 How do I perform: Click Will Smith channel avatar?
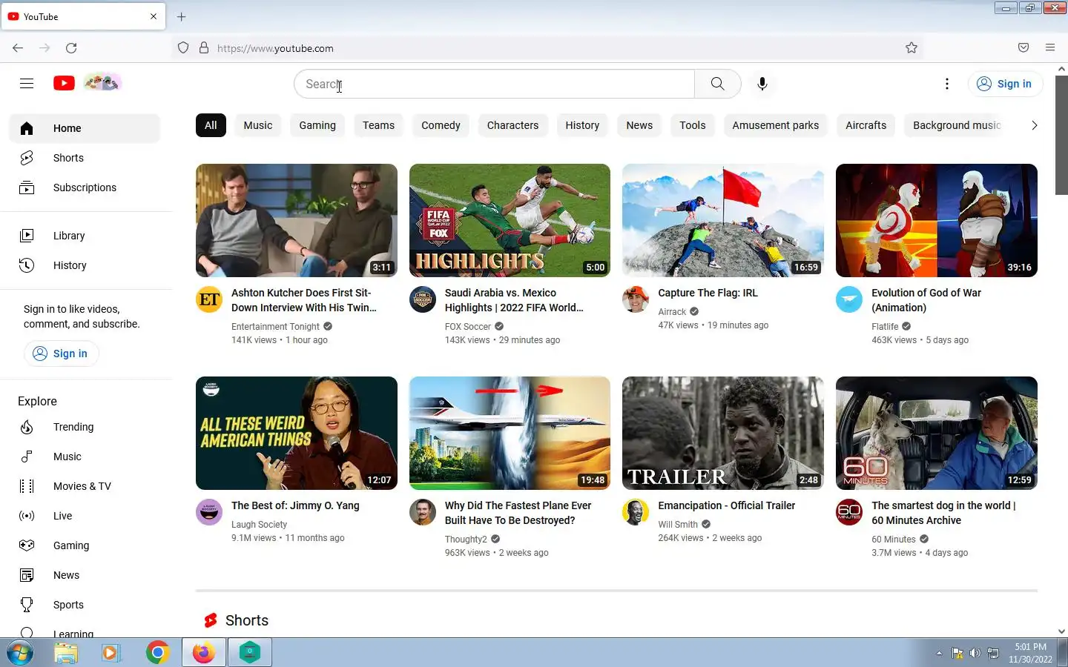click(636, 512)
